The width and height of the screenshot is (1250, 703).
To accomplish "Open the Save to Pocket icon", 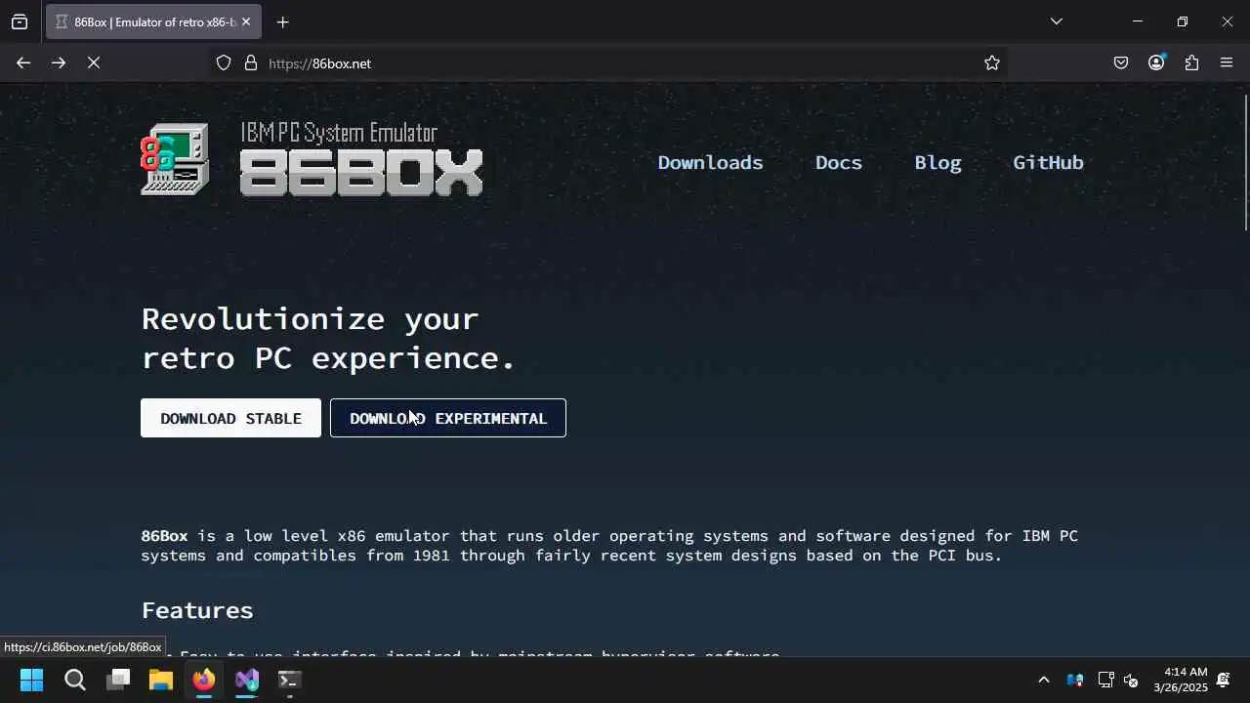I will click(1121, 62).
